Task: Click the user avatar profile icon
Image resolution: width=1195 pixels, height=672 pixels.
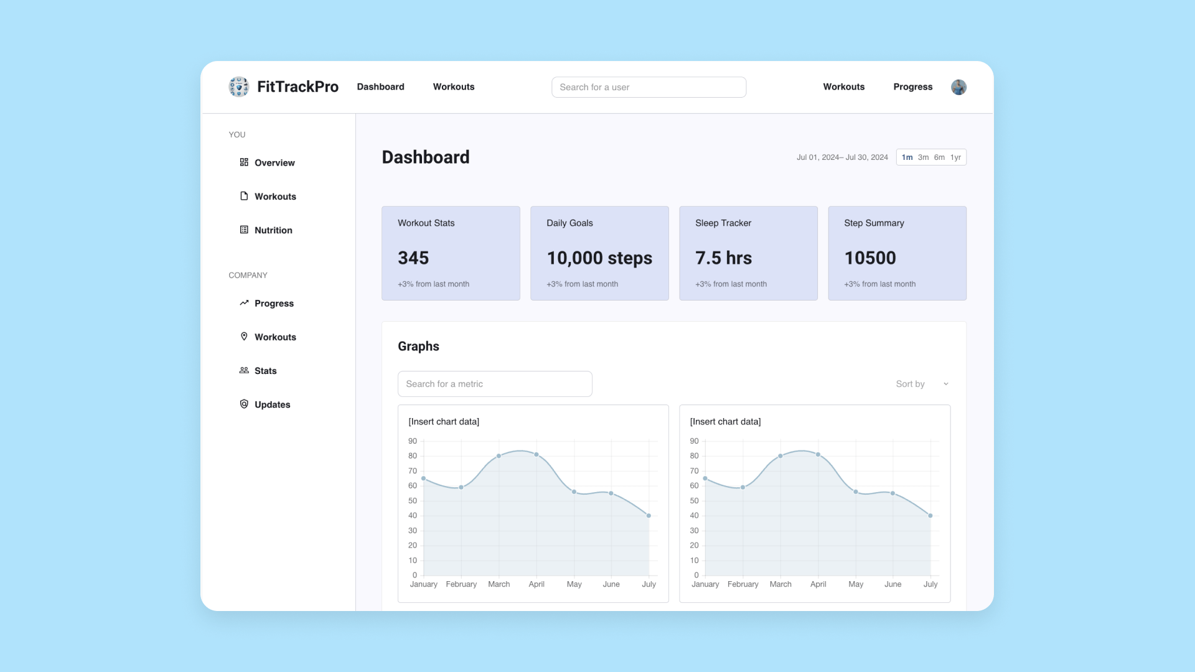Action: tap(958, 87)
